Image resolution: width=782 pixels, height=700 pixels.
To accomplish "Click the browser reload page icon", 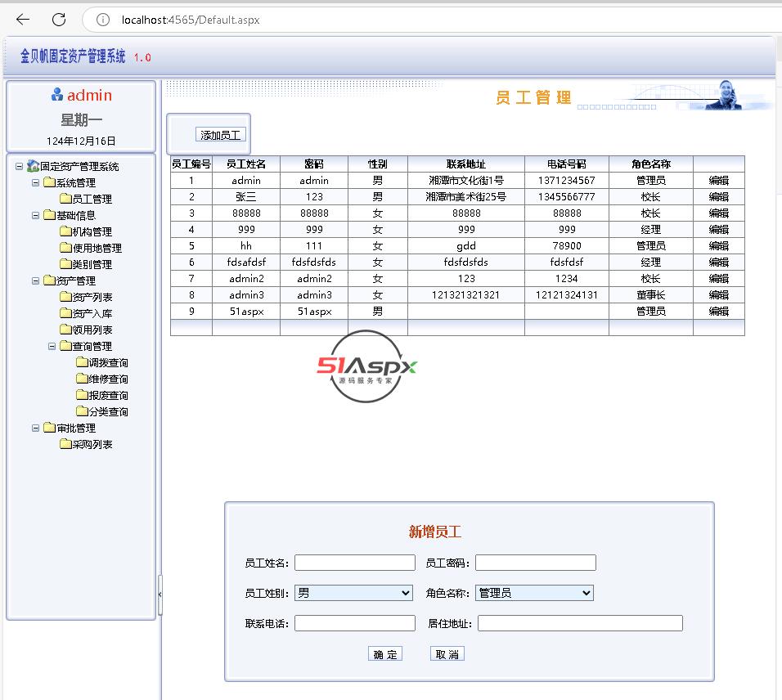I will coord(59,20).
